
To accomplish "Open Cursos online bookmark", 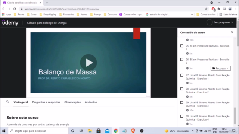I will [x=131, y=15].
